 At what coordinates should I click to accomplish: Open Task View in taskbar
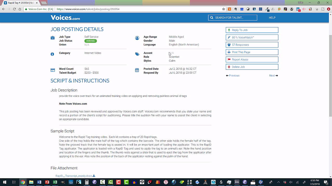pos(14,182)
